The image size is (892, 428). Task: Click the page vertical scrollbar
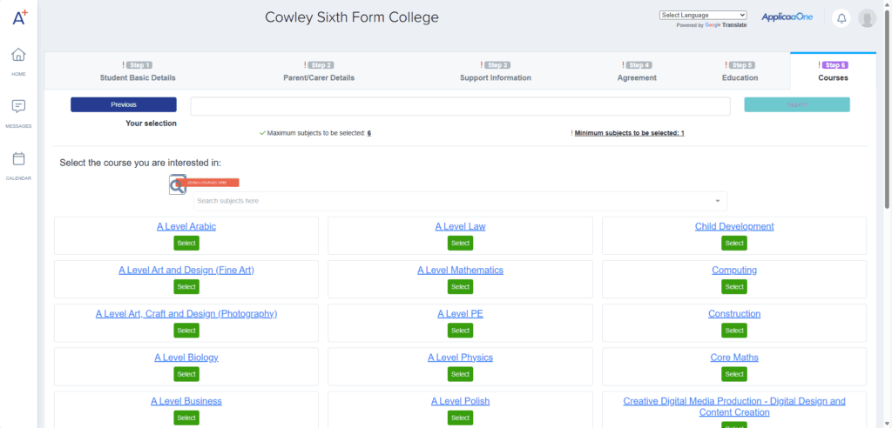point(887,130)
